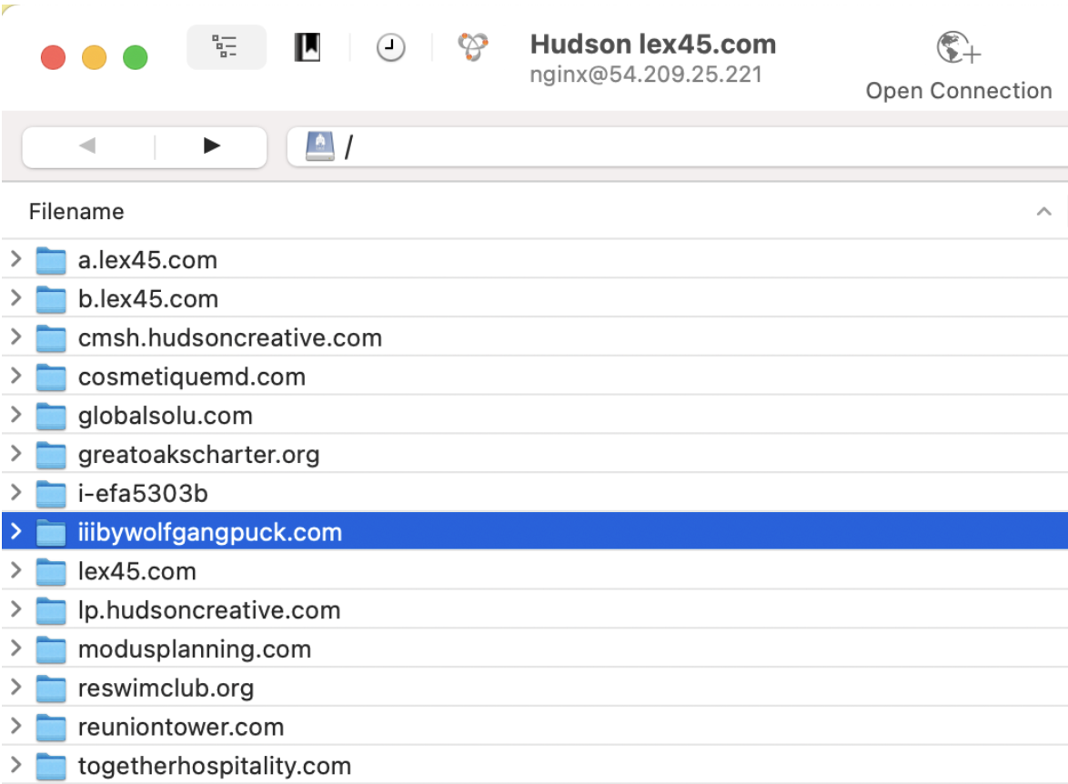
Task: Click the modusplanning.com folder icon
Action: point(51,648)
